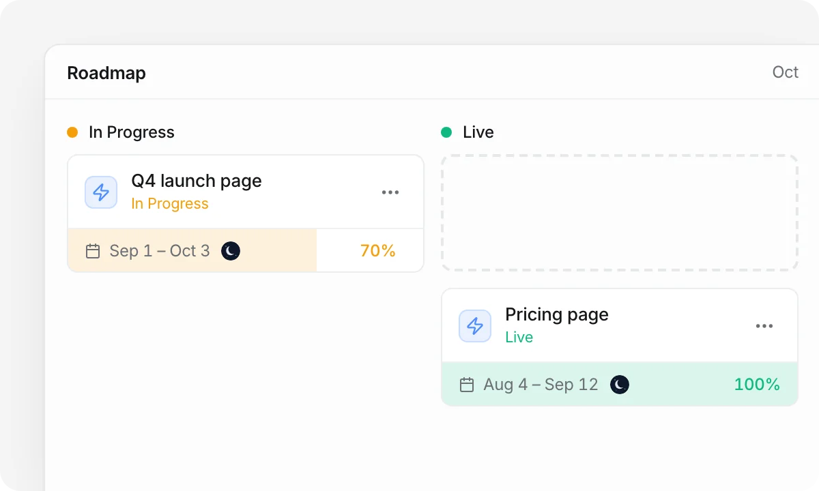Click the orange In Progress status dot
The width and height of the screenshot is (819, 491).
(x=72, y=132)
